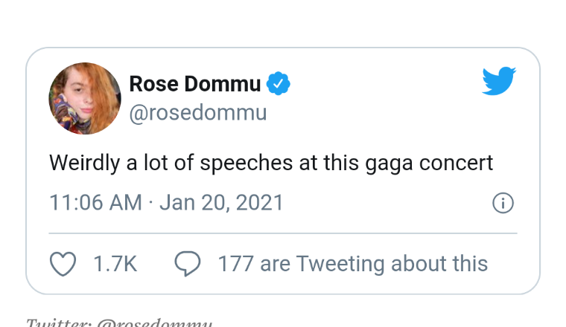Click the 'Twitter: @rosedommu' caption below
Screen dimensions: 566x327
(119, 323)
